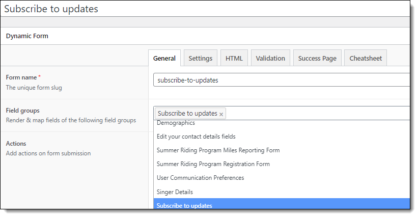The height and width of the screenshot is (217, 418).
Task: Select Summer Riding Program Miles Reporting Form
Action: (x=282, y=150)
